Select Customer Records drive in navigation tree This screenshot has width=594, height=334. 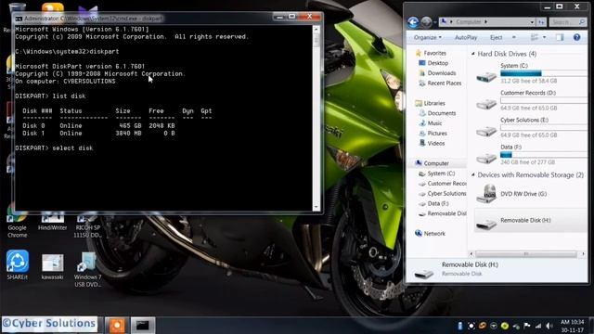443,184
